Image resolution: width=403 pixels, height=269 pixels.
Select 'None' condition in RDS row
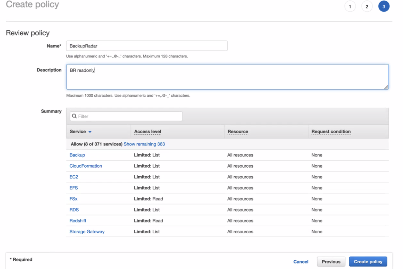pyautogui.click(x=317, y=210)
